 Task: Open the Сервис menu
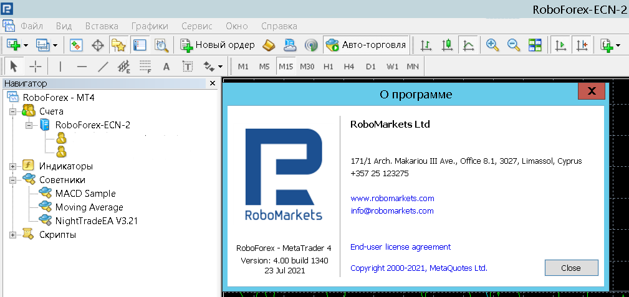196,26
